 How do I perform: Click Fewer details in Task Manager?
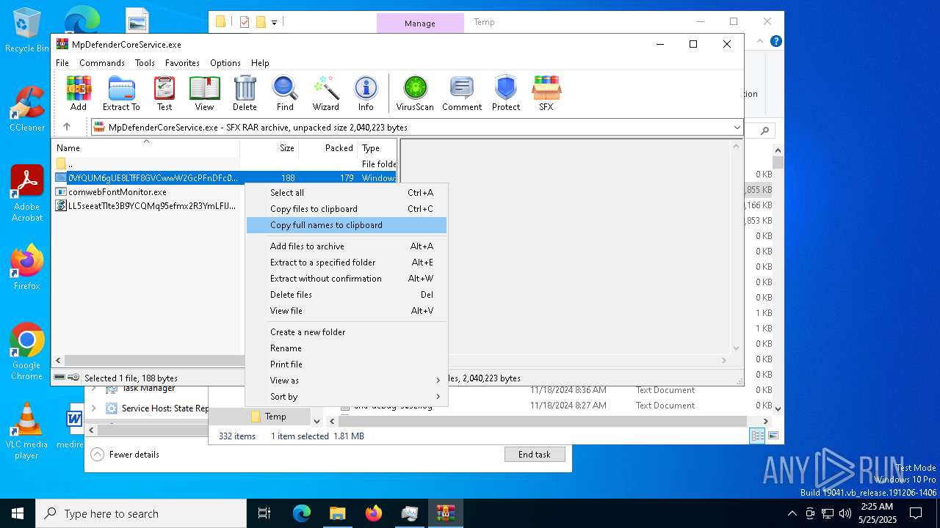click(126, 455)
